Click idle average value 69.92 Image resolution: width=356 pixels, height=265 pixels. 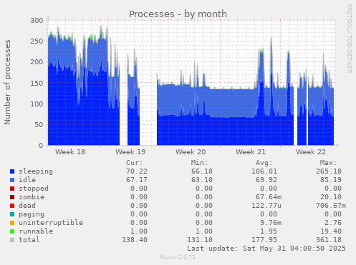(x=266, y=180)
